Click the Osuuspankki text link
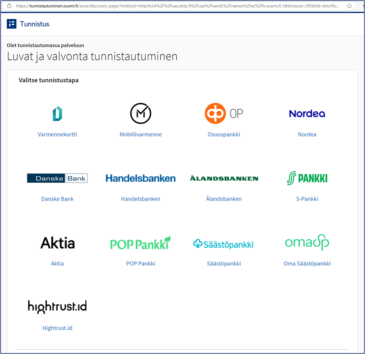Image resolution: width=365 pixels, height=354 pixels. tap(224, 135)
